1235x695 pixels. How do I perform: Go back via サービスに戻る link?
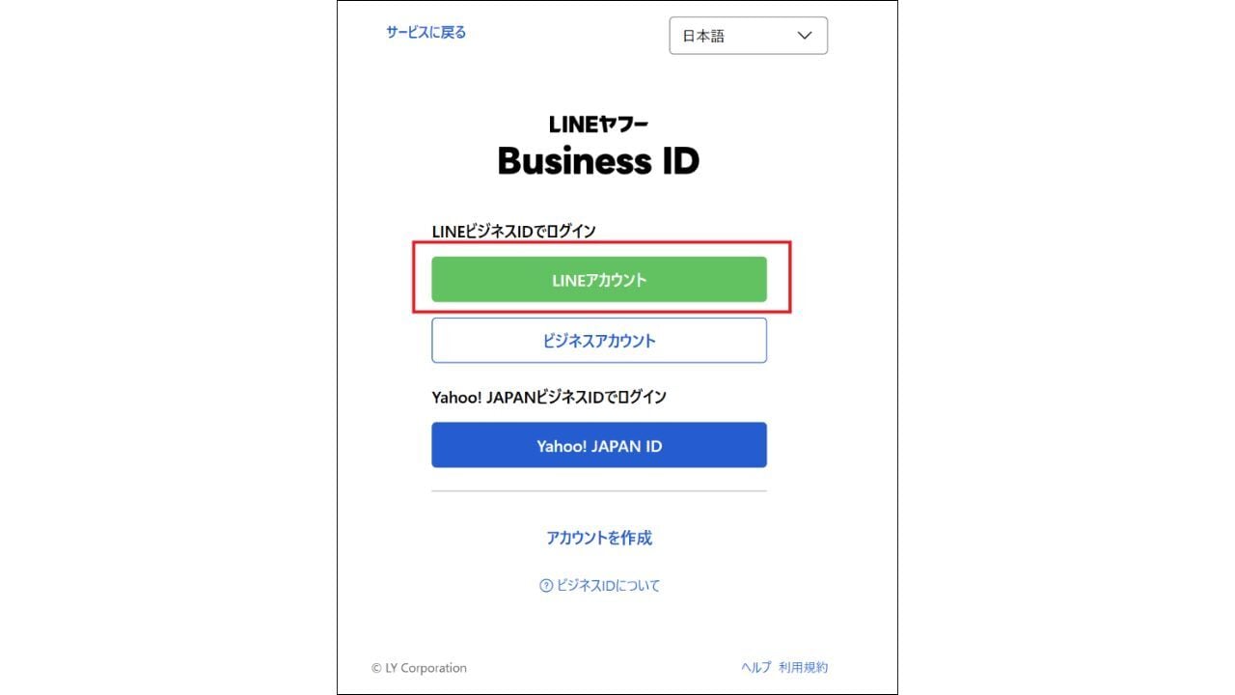(x=426, y=32)
